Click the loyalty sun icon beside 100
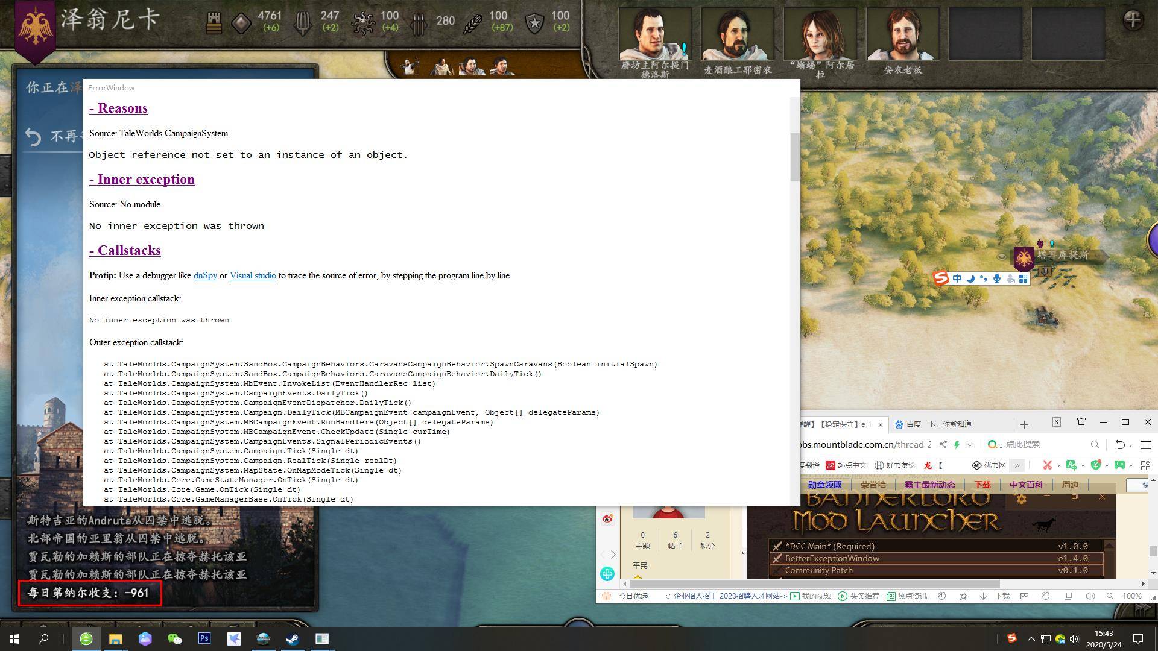The image size is (1158, 651). (x=363, y=23)
